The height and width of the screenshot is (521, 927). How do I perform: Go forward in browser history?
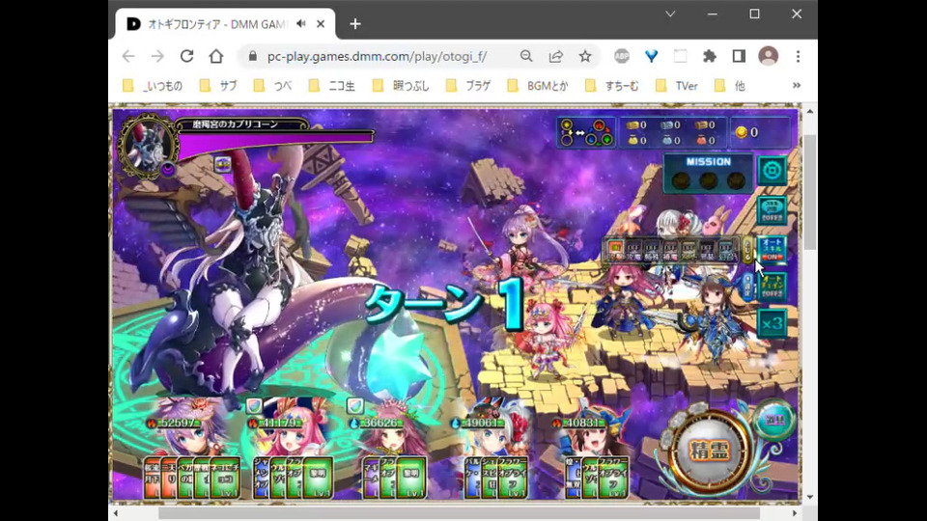click(157, 56)
